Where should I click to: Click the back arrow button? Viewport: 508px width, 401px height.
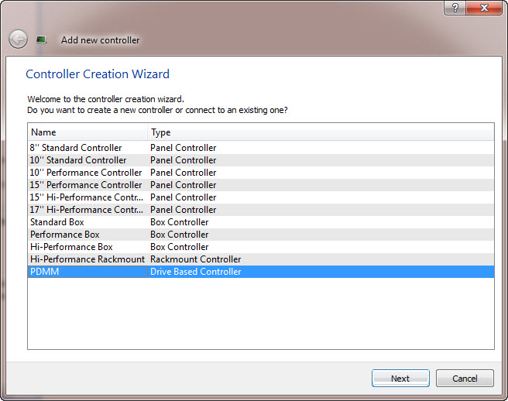coord(18,39)
